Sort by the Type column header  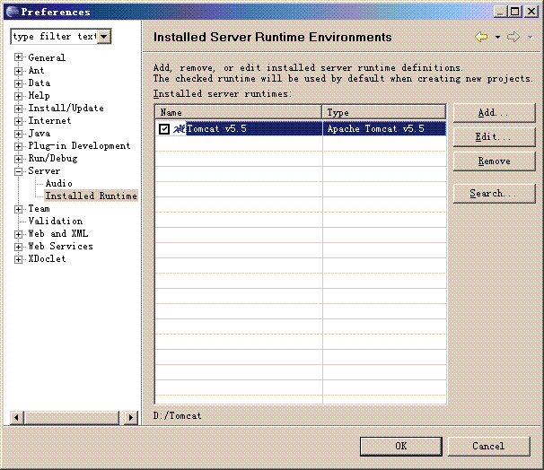384,112
